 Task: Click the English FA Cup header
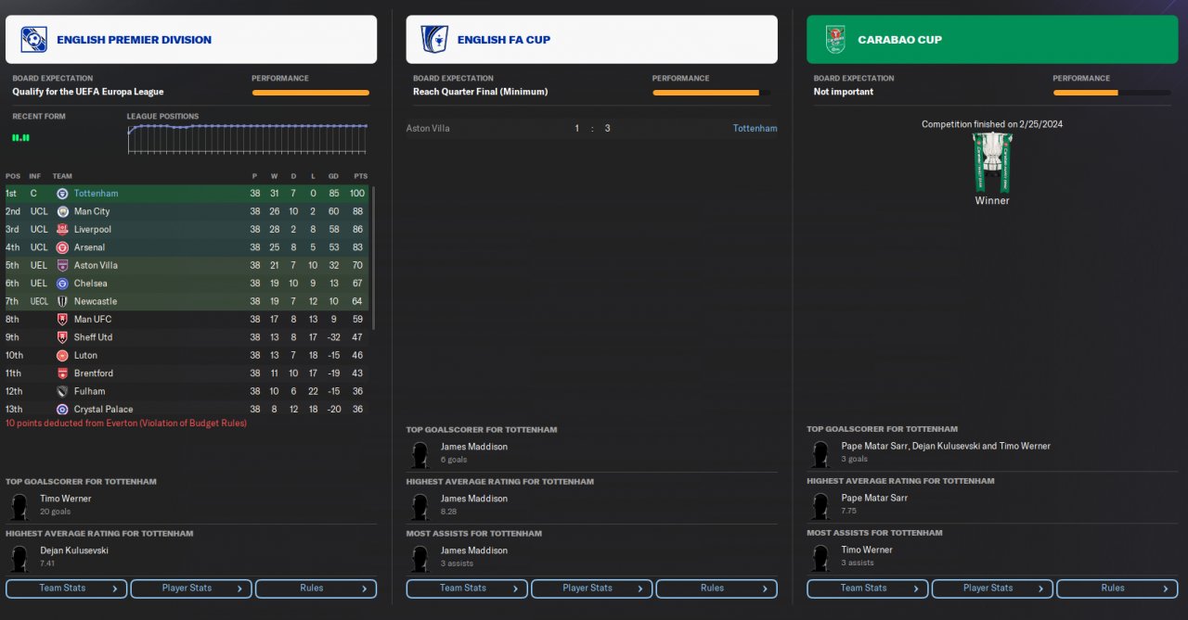coord(592,39)
